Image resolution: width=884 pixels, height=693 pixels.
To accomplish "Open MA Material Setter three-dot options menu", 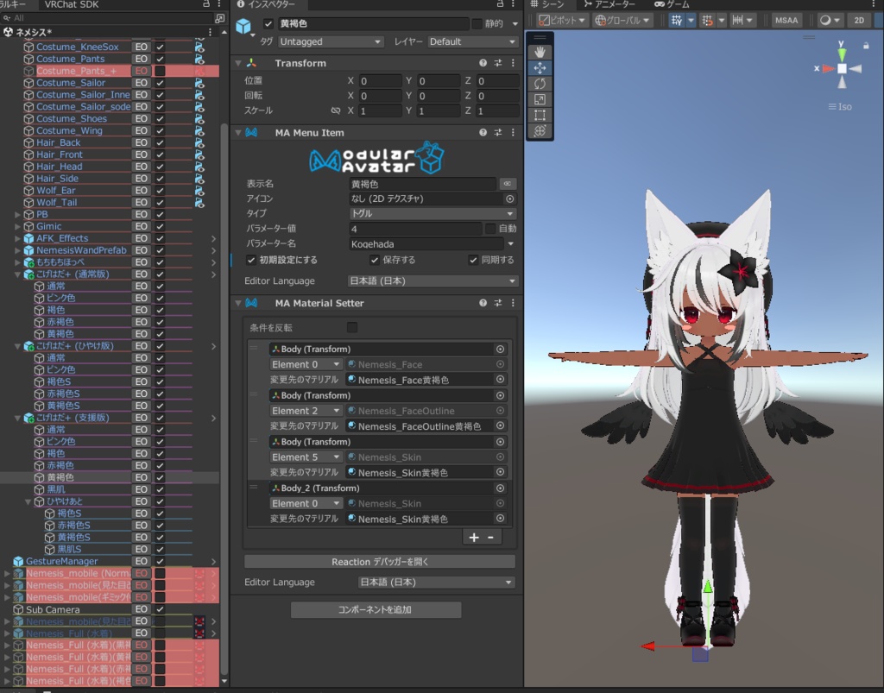I will (x=513, y=303).
